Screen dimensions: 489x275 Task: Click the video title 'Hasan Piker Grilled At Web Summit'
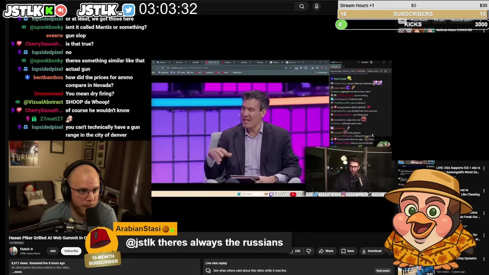pos(48,238)
